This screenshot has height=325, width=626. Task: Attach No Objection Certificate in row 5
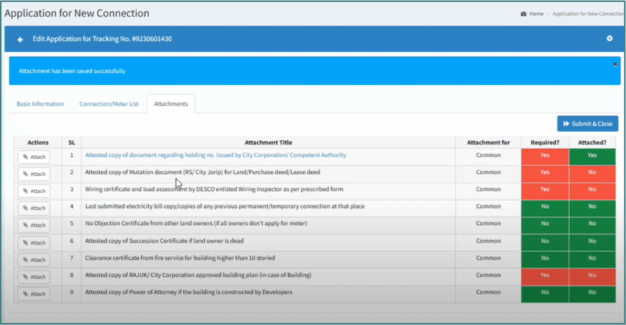tap(34, 225)
